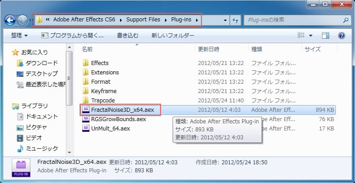Click the « breadcrumb overflow chevron
This screenshot has width=355, height=183.
pyautogui.click(x=48, y=20)
